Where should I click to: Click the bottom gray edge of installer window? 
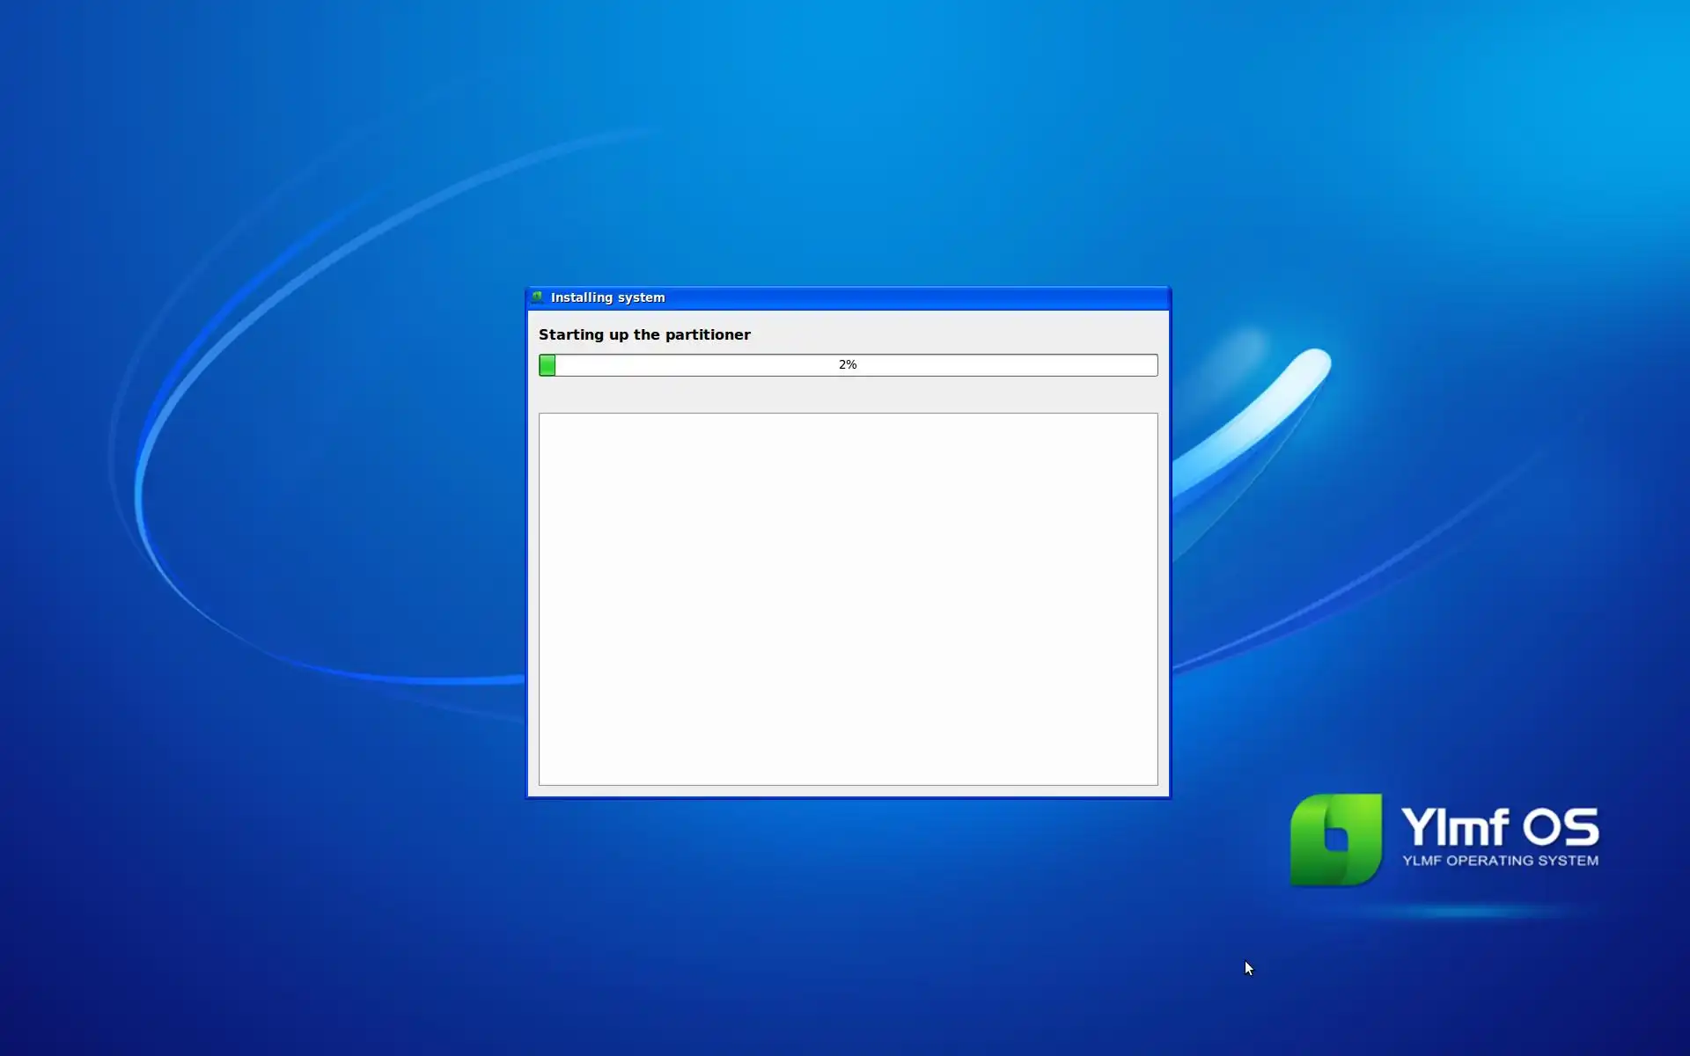tap(848, 791)
